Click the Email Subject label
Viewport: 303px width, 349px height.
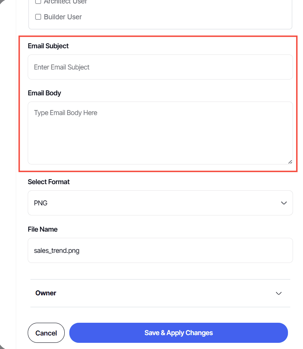48,46
